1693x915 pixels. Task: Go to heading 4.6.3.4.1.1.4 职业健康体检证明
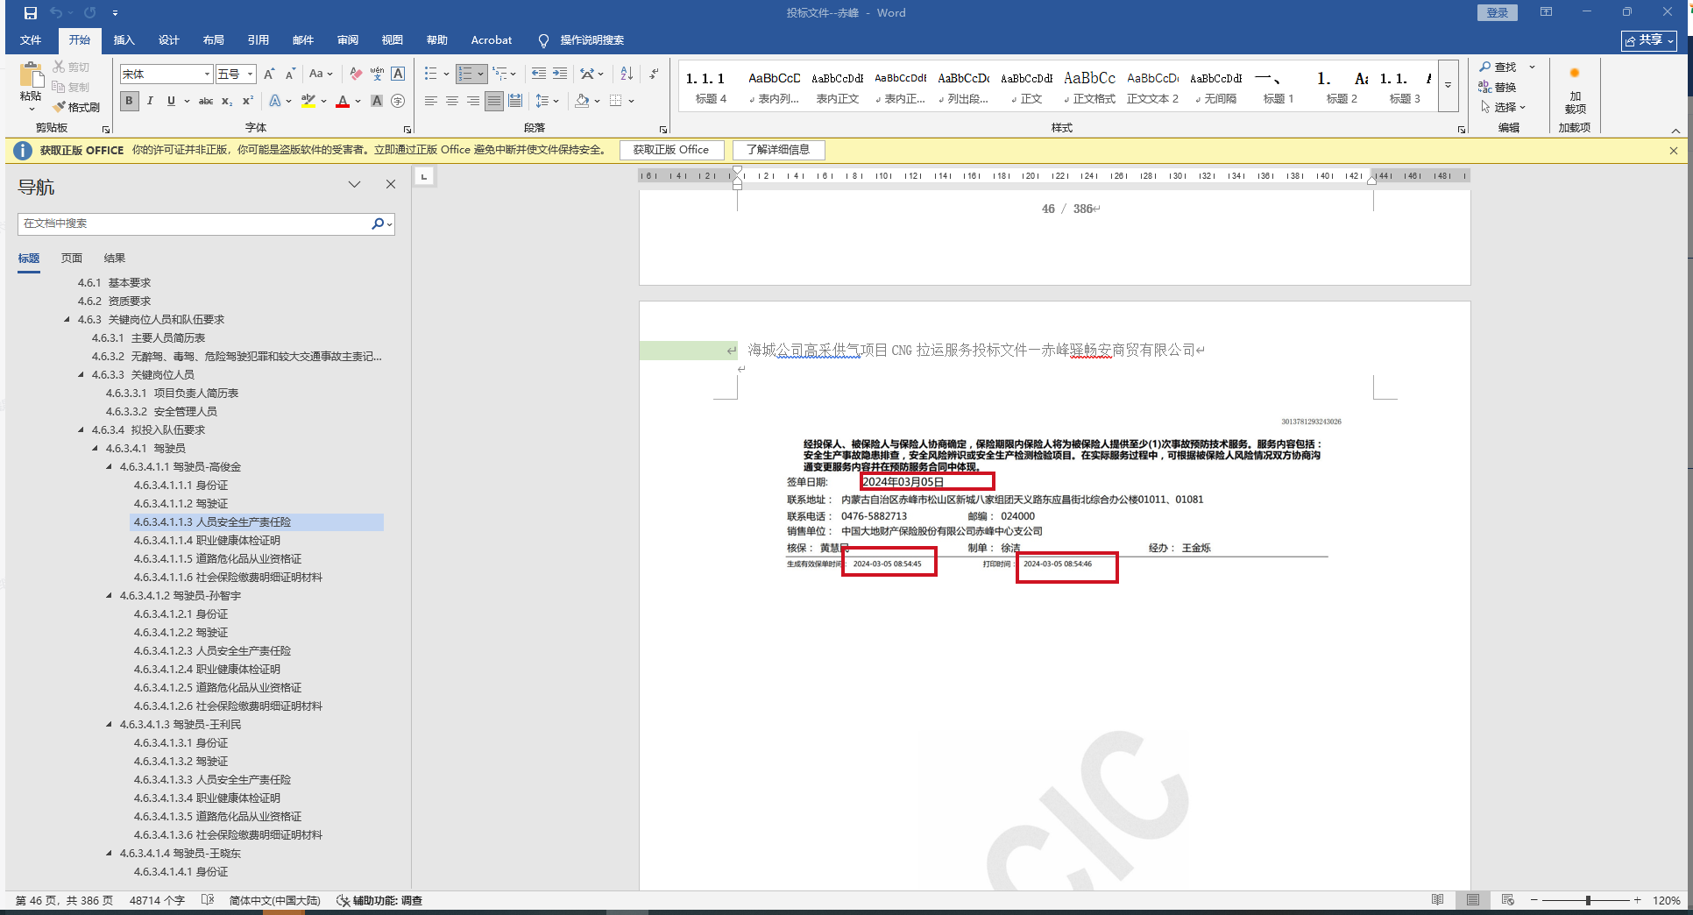click(207, 541)
